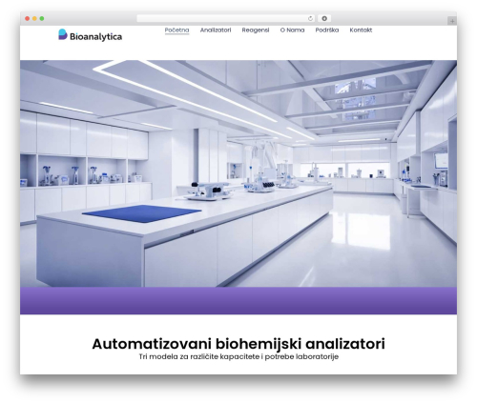Open the O Nama page
This screenshot has height=403, width=477.
(x=292, y=30)
